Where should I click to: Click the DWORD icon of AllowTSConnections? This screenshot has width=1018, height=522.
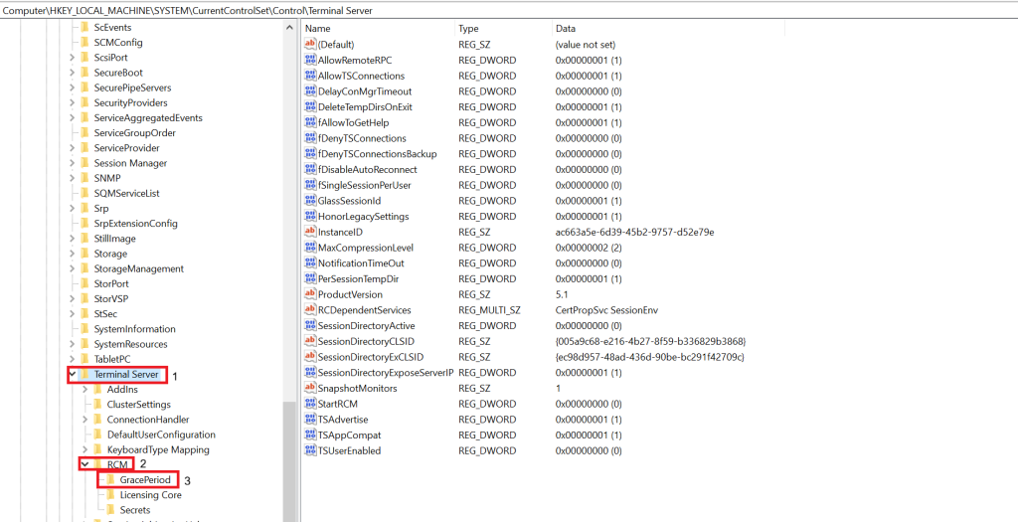pyautogui.click(x=310, y=76)
